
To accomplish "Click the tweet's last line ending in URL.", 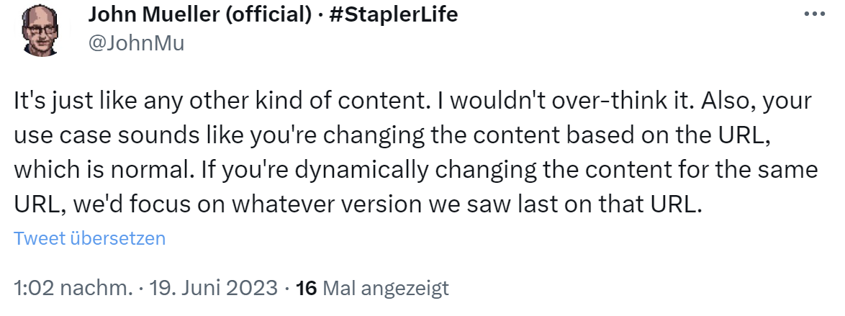I will tap(356, 205).
